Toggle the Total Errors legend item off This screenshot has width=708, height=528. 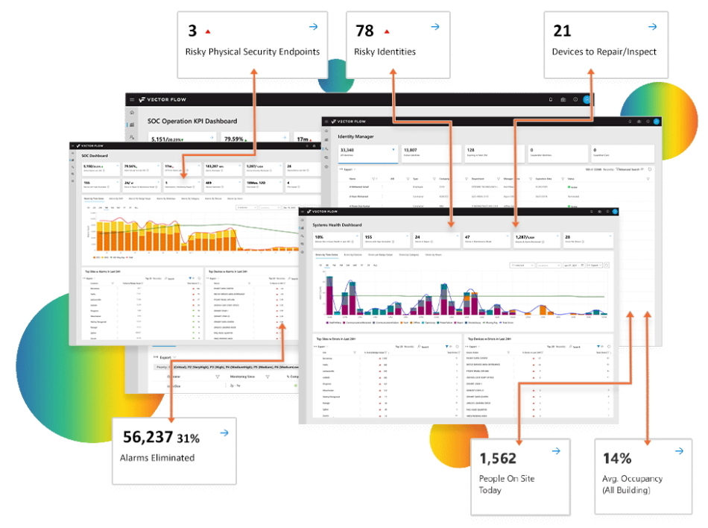(x=505, y=323)
